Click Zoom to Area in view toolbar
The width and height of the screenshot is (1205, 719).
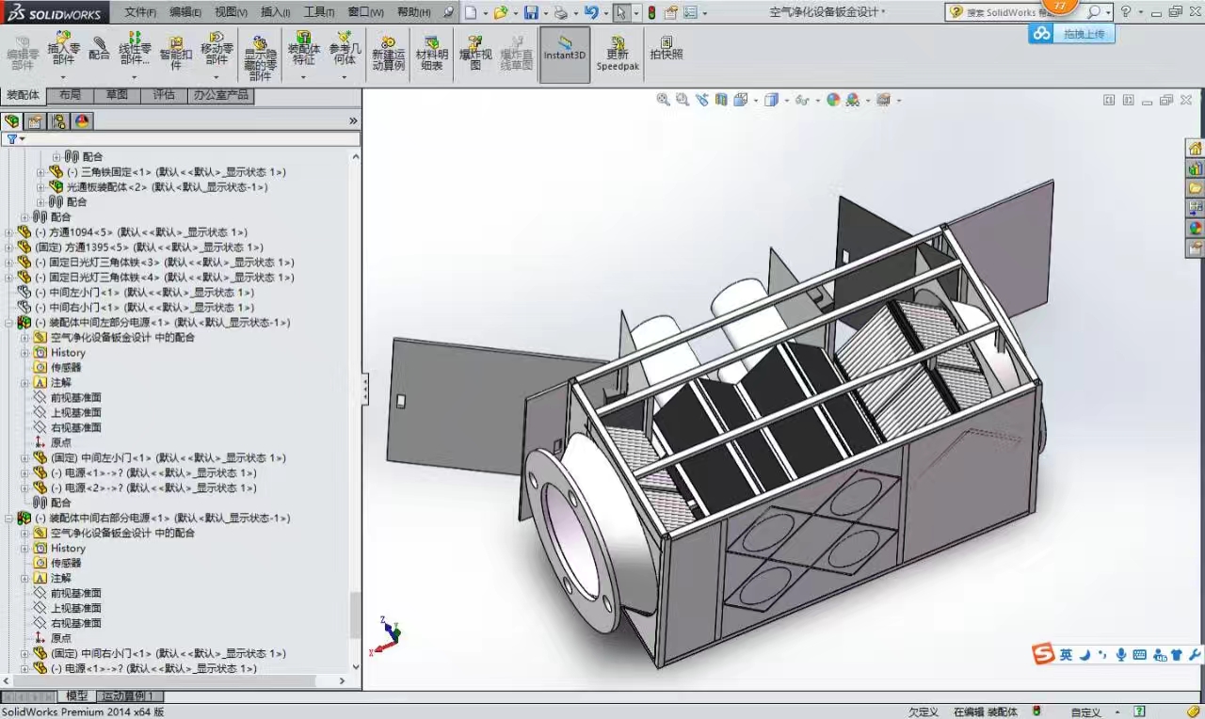coord(682,99)
